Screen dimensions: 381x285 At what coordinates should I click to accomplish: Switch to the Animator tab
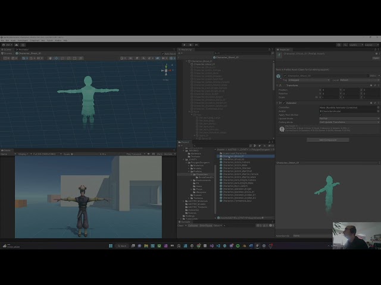pos(22,49)
